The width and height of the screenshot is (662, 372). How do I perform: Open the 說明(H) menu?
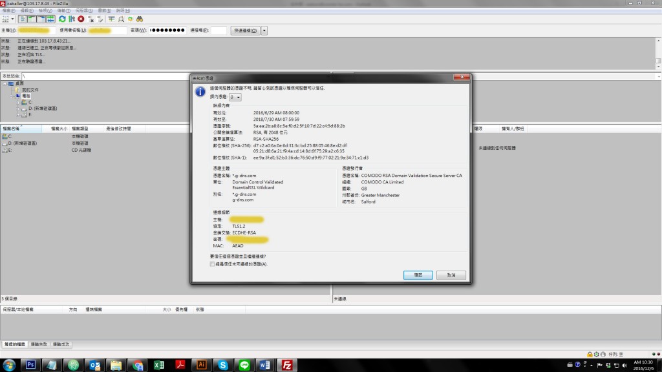(x=123, y=10)
